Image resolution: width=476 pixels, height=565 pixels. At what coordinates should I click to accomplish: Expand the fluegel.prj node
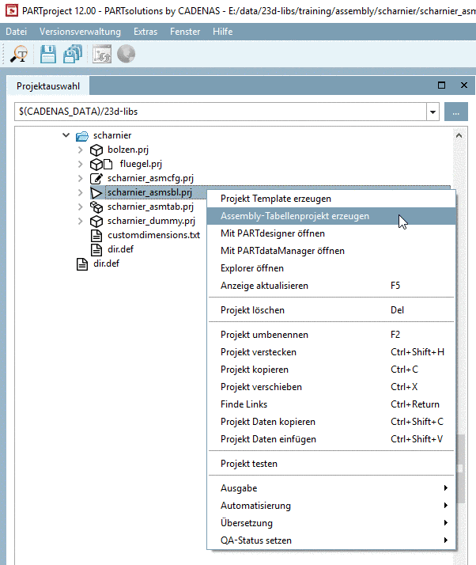click(81, 165)
